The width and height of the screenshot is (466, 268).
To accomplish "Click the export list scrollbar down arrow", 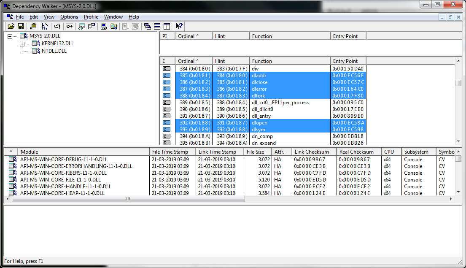I will tap(458, 141).
